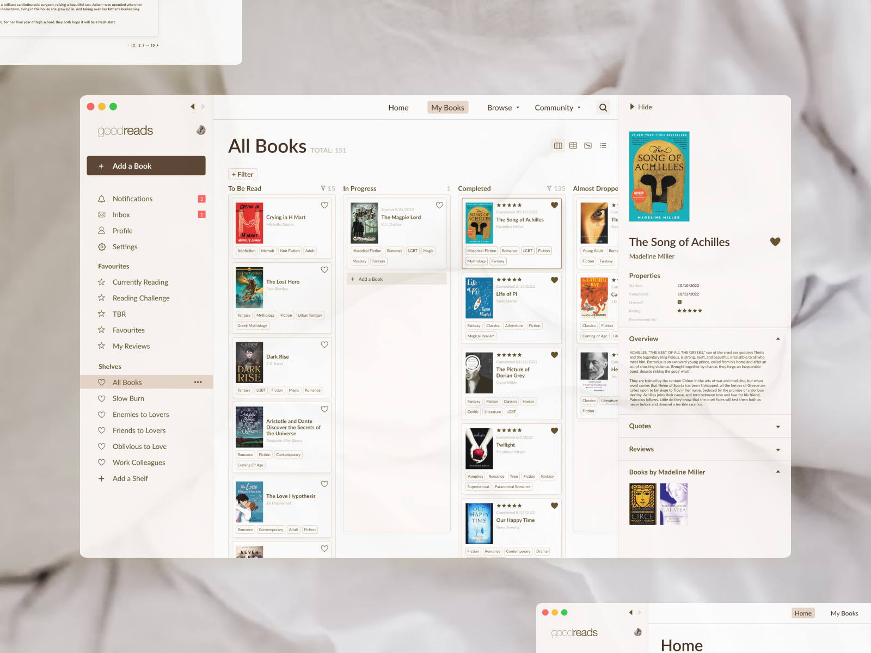Click heart icon beside Enemies to Lovers
The image size is (871, 653).
pos(101,415)
